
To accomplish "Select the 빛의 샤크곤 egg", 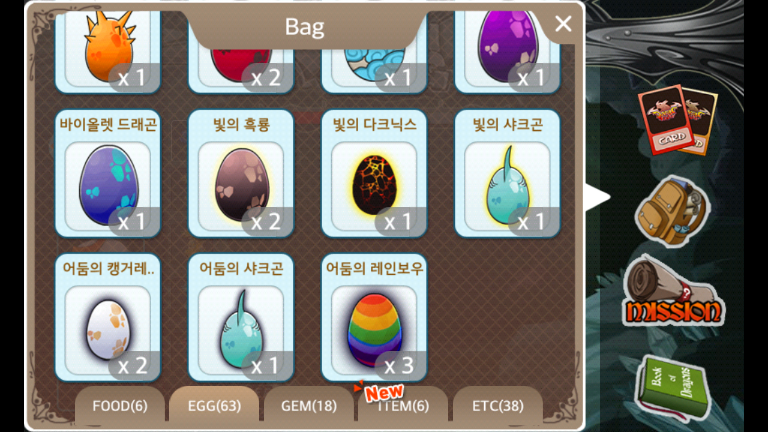I will (x=508, y=173).
